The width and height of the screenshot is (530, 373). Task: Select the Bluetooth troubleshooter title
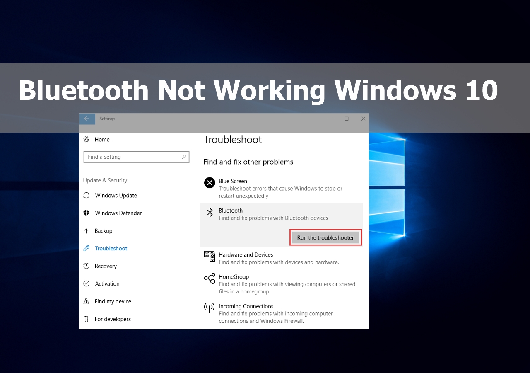click(x=231, y=211)
